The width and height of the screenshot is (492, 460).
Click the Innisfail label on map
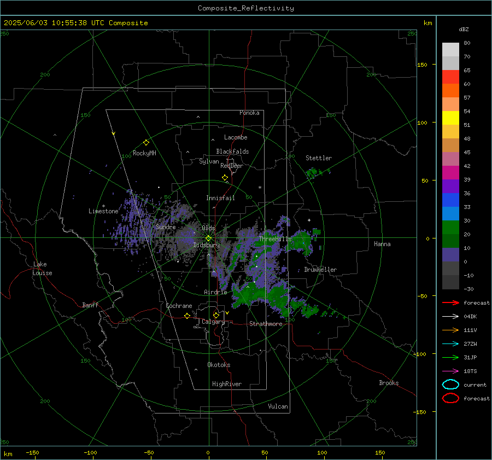pyautogui.click(x=220, y=198)
